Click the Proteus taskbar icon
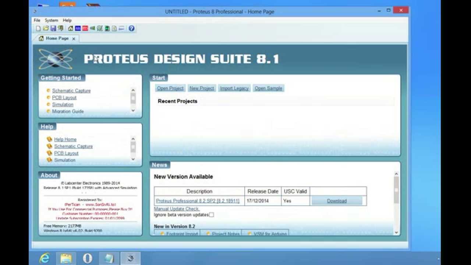 coord(130,258)
